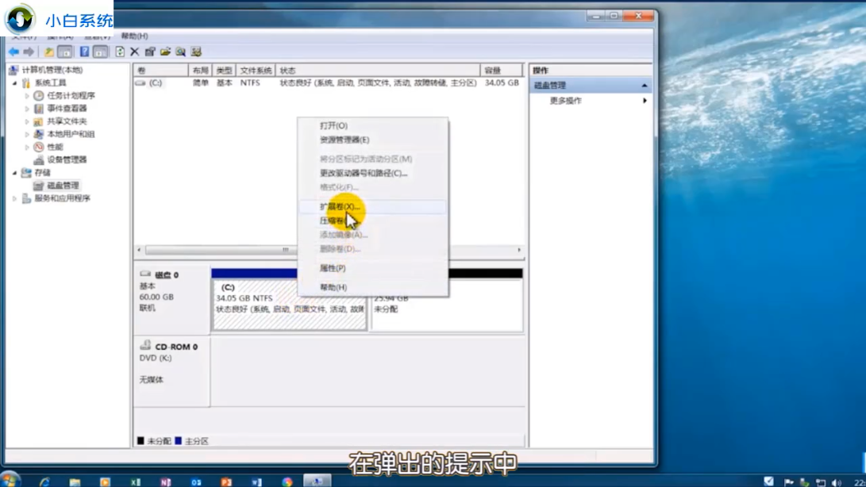
Task: Toggle the action pane toolbar button
Action: coord(100,52)
